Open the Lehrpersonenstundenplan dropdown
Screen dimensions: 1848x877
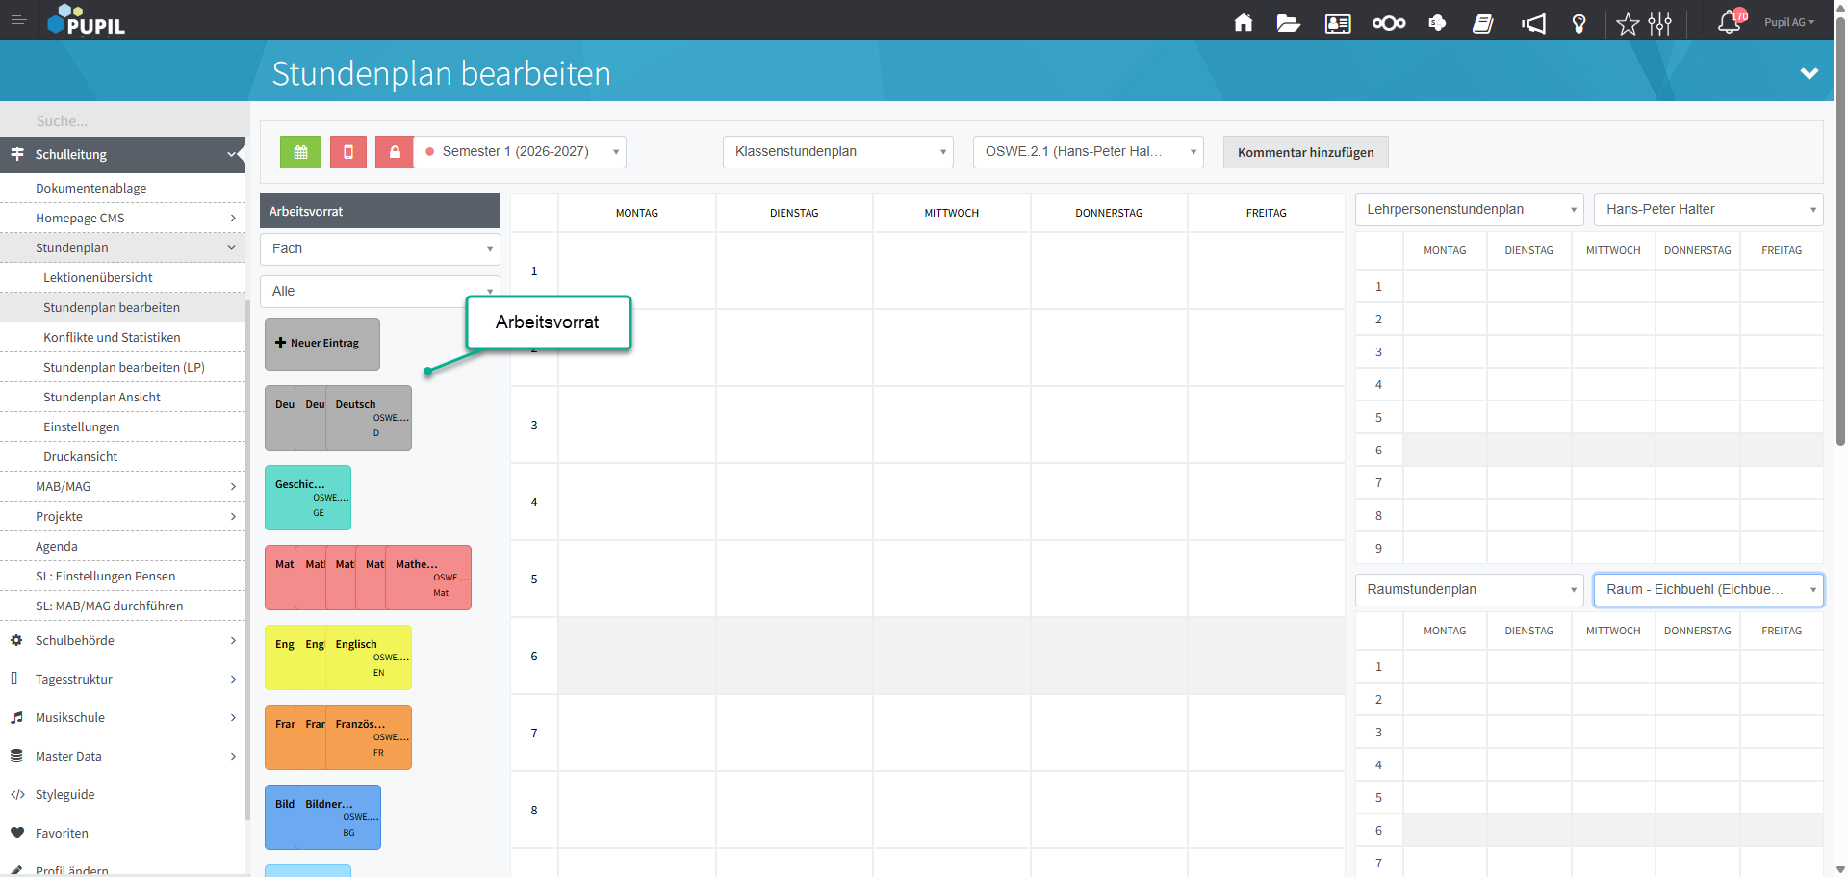(x=1469, y=210)
